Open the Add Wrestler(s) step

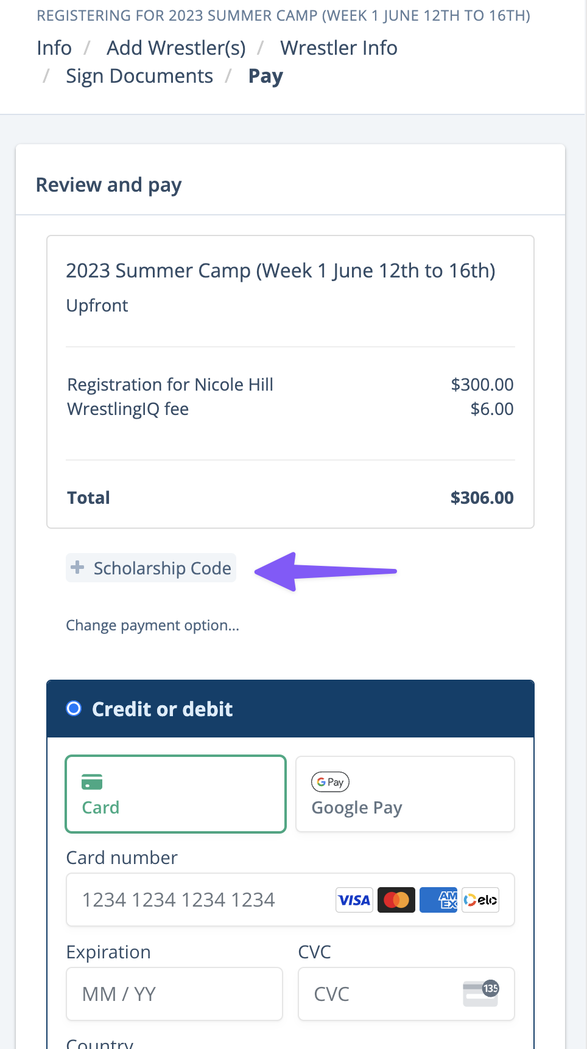tap(176, 47)
